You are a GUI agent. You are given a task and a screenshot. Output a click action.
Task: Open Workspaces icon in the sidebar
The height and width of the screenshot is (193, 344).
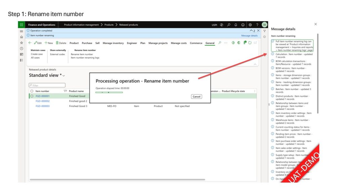coord(21,54)
